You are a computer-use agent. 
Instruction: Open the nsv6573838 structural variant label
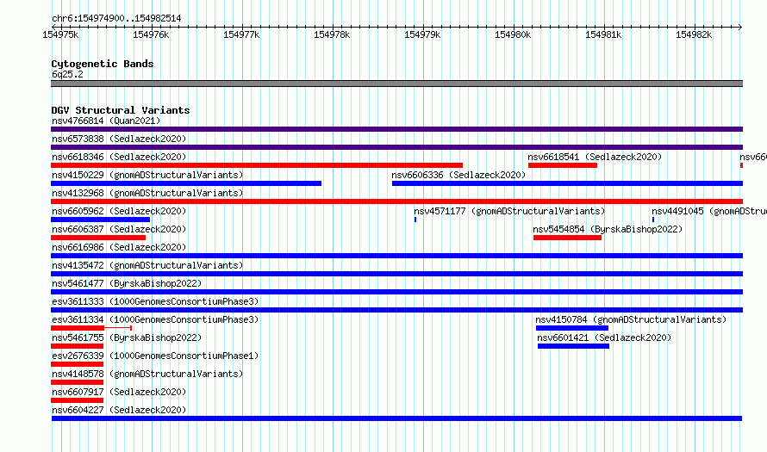(119, 139)
